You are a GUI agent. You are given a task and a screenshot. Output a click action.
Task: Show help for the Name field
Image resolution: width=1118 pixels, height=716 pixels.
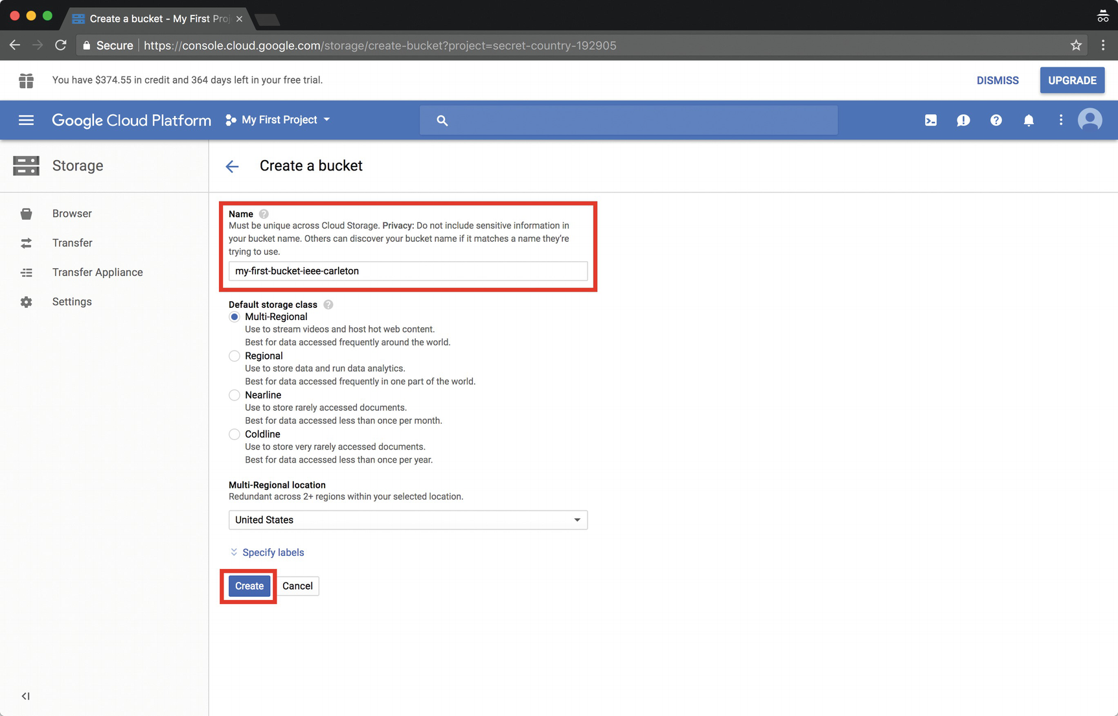[x=264, y=214]
